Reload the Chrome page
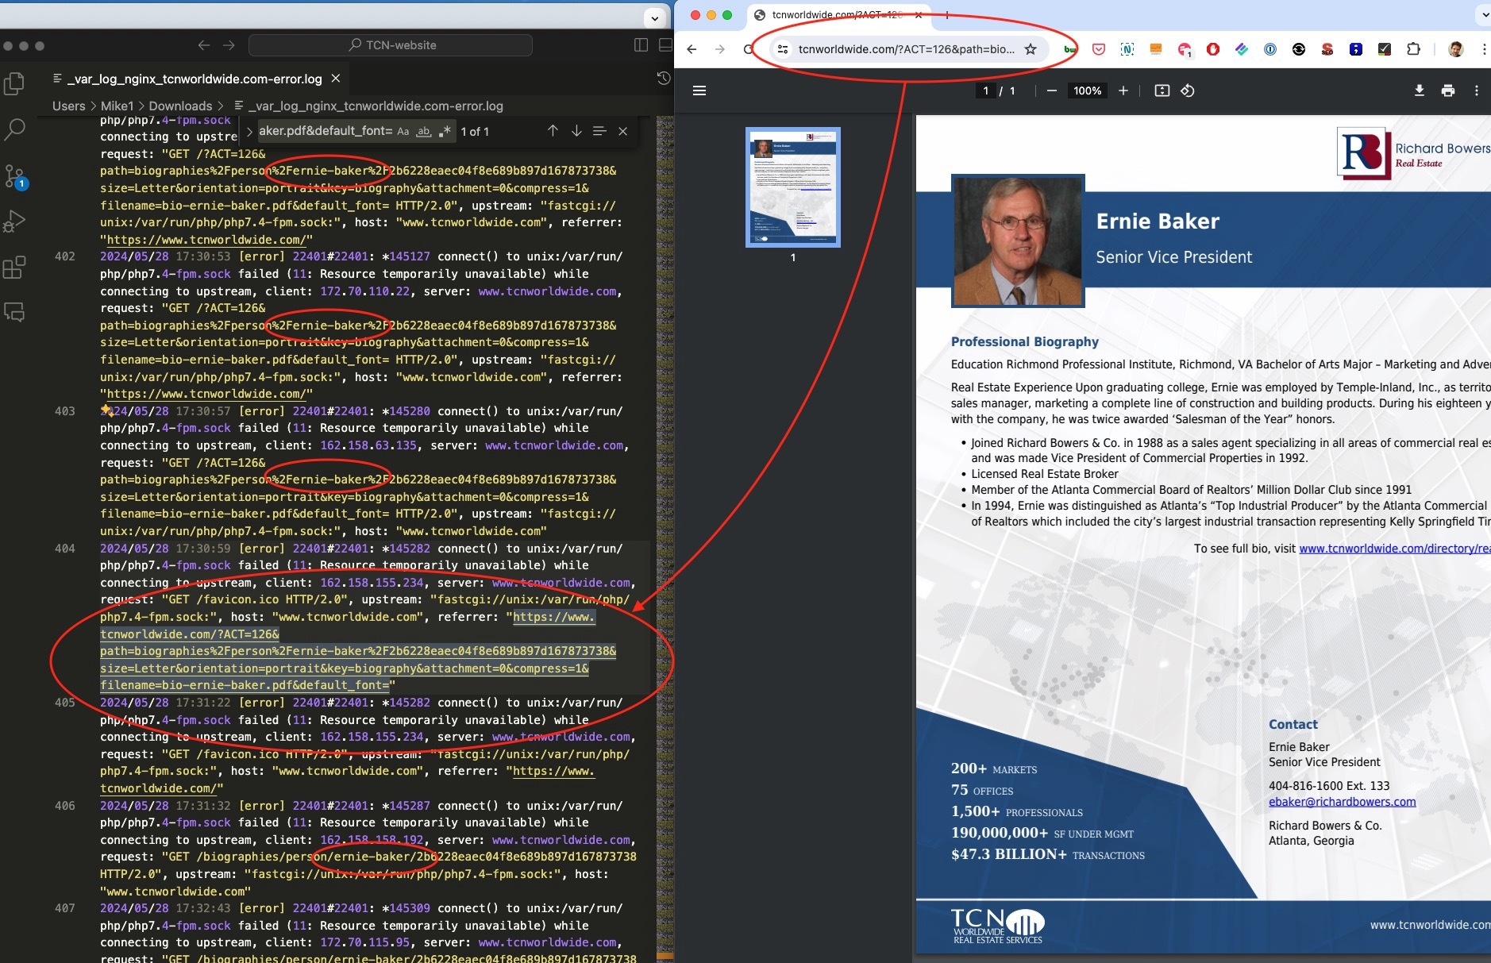This screenshot has height=963, width=1491. pos(749,49)
